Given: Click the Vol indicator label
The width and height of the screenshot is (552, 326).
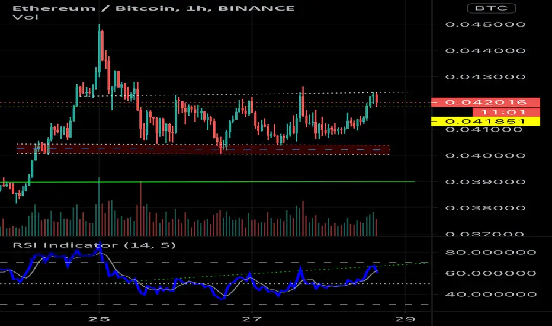Looking at the screenshot, I should (25, 17).
